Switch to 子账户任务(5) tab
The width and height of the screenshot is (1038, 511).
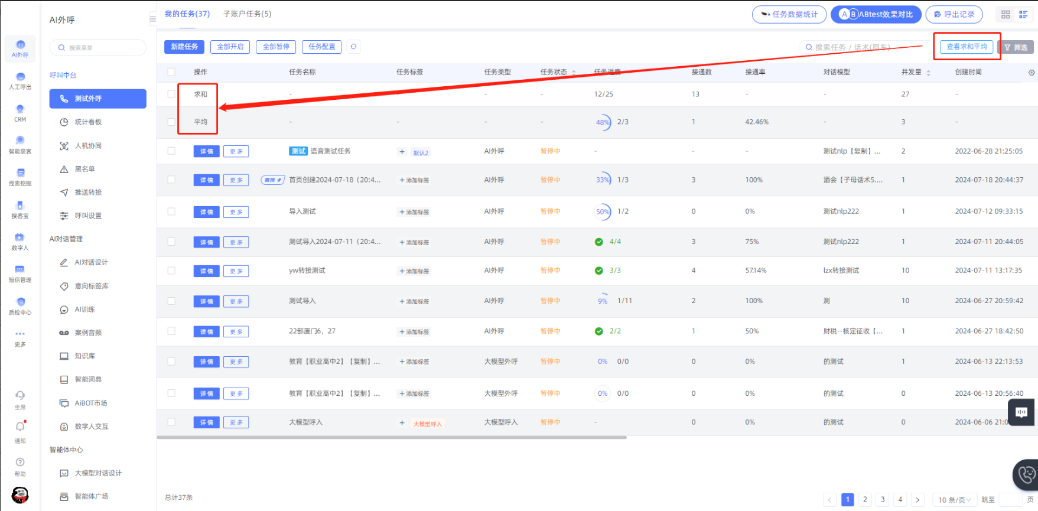(248, 14)
